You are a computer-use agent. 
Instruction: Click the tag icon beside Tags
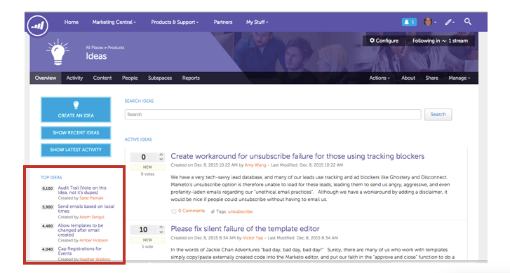pyautogui.click(x=213, y=211)
